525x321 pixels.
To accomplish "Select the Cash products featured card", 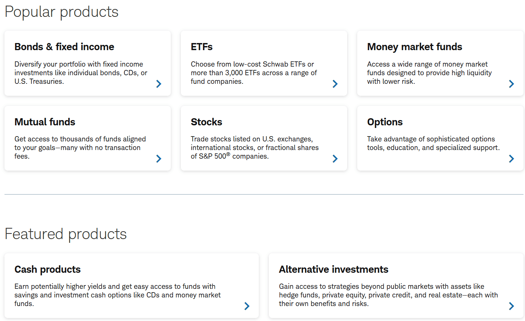I will point(131,285).
